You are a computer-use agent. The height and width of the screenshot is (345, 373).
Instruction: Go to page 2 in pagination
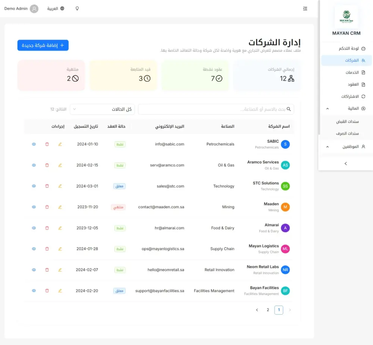[267, 310]
